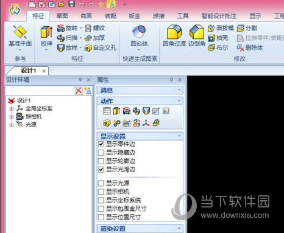284x233 pixels.
Task: Switch to the 显示 ribbon tab
Action: point(255,16)
